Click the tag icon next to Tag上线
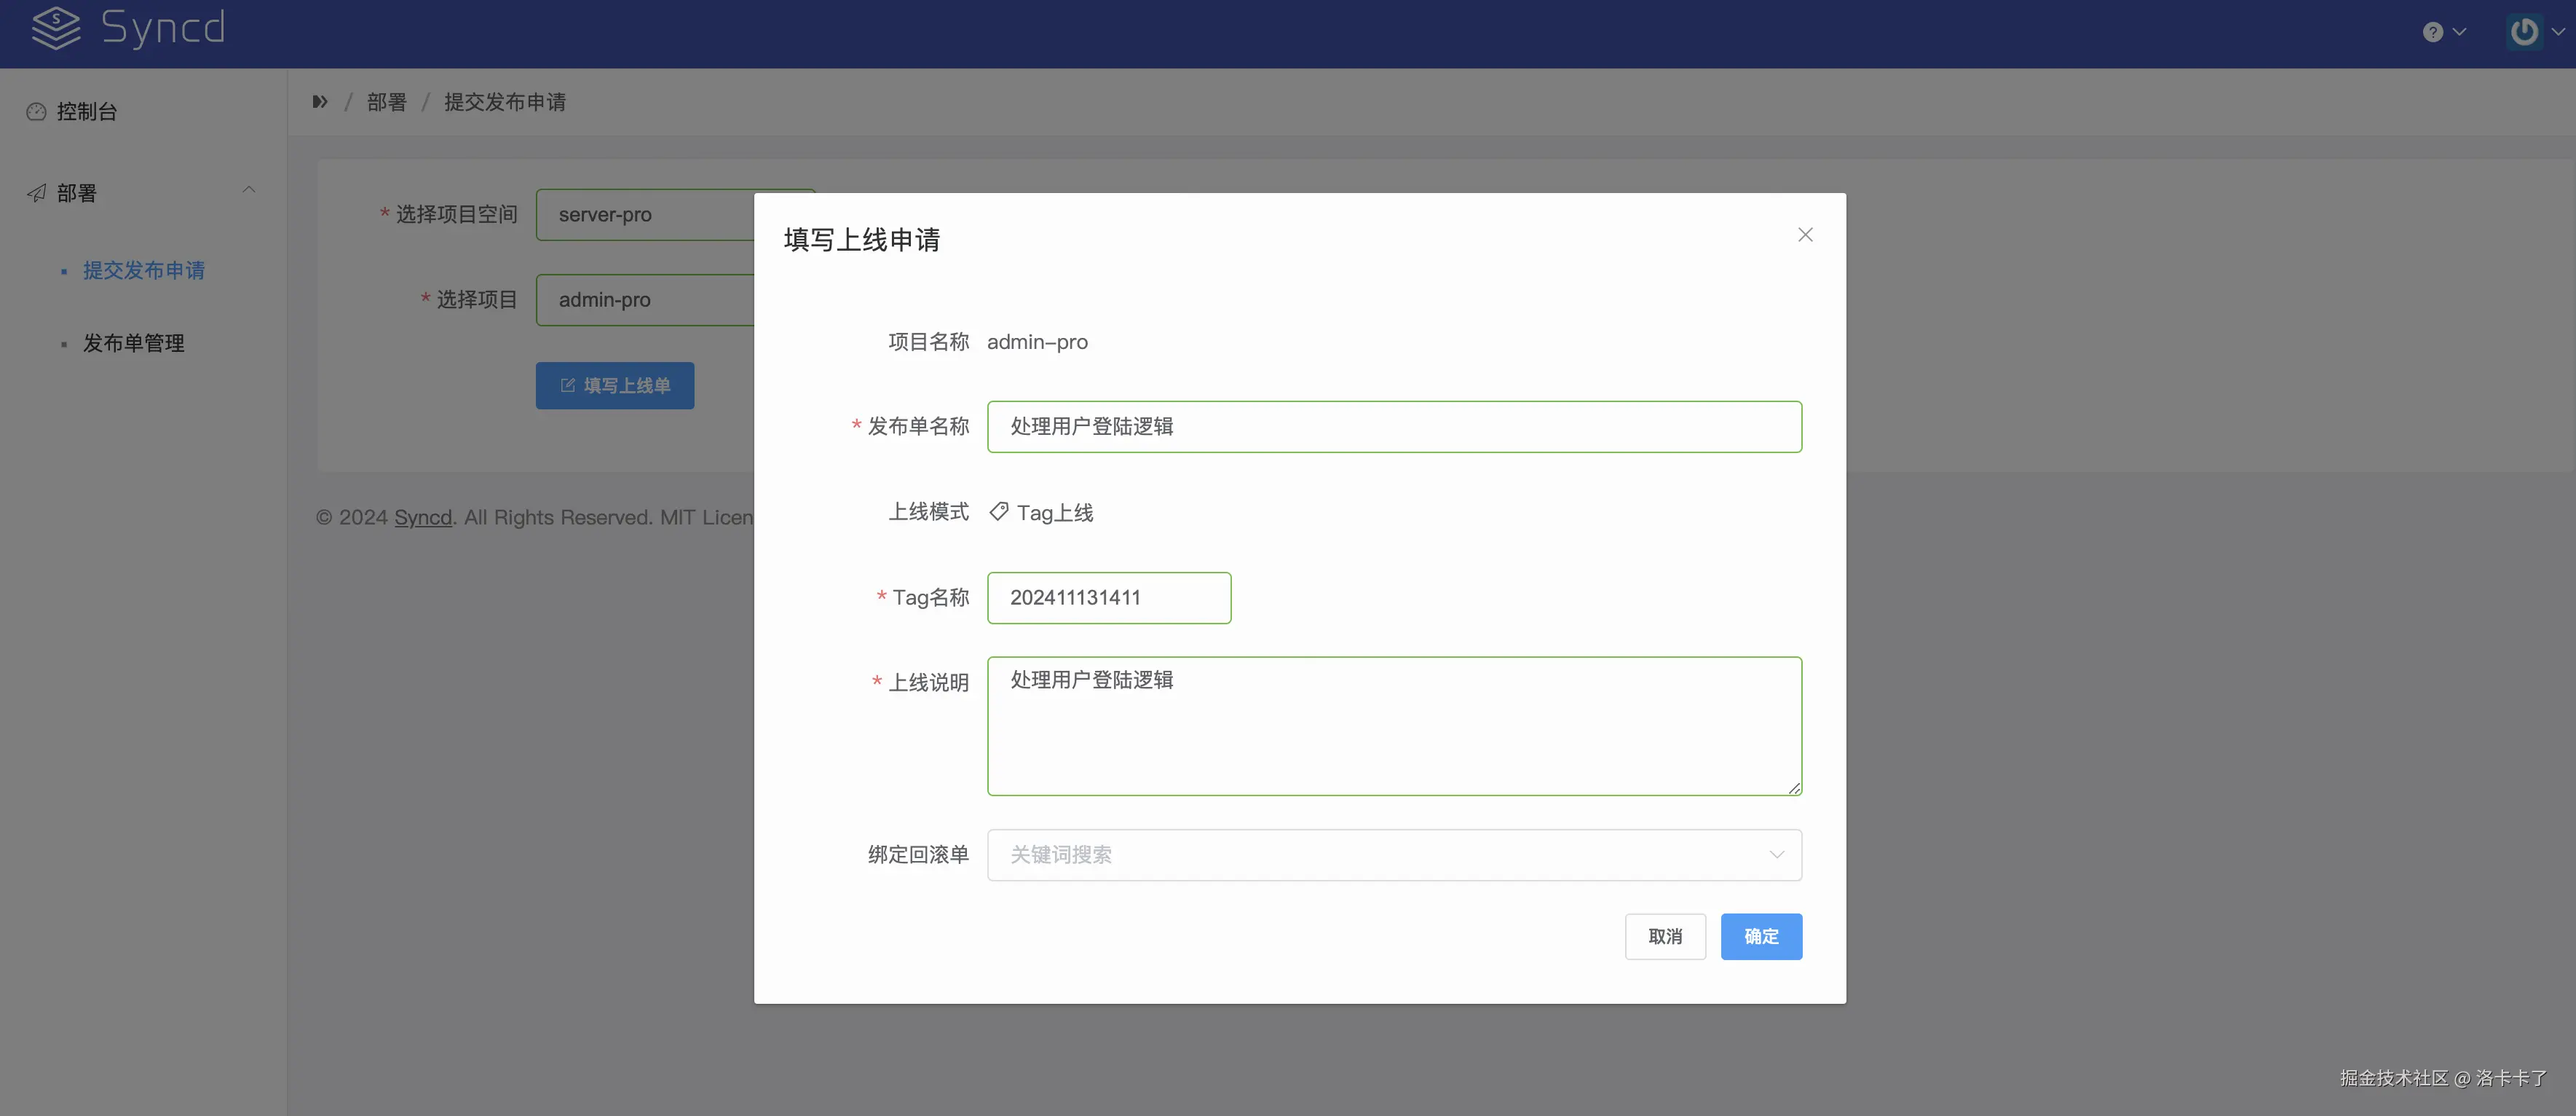 (x=998, y=511)
